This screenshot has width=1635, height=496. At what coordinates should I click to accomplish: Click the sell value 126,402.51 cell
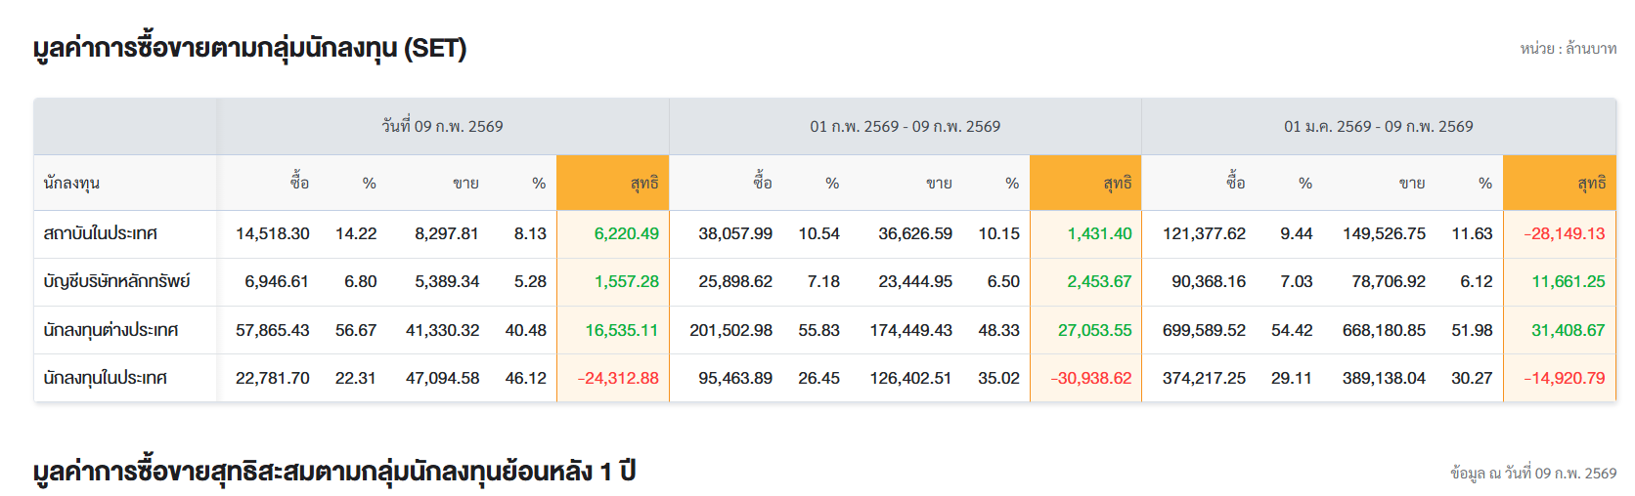coord(910,378)
